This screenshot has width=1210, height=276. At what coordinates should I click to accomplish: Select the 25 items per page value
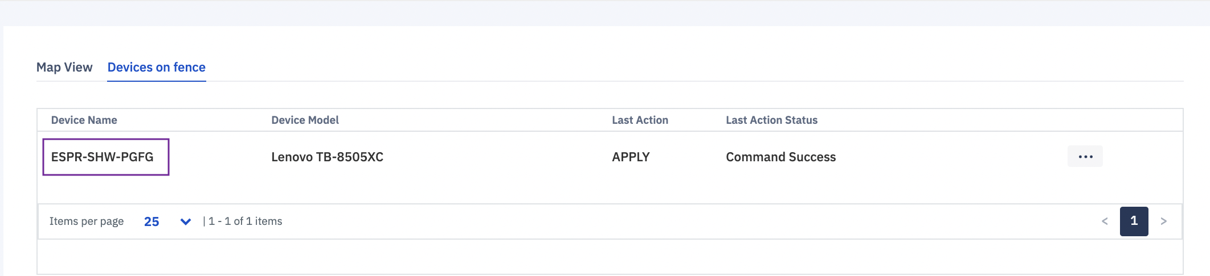152,221
